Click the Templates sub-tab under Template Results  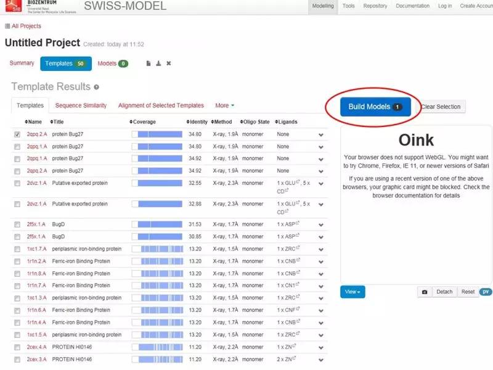30,105
